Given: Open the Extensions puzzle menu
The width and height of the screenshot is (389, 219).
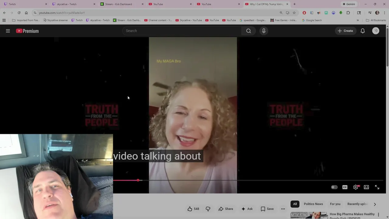Looking at the screenshot, I should click(x=348, y=13).
